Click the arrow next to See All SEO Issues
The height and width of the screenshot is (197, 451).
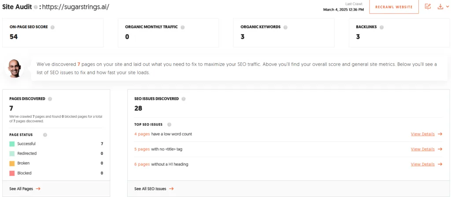pyautogui.click(x=171, y=189)
